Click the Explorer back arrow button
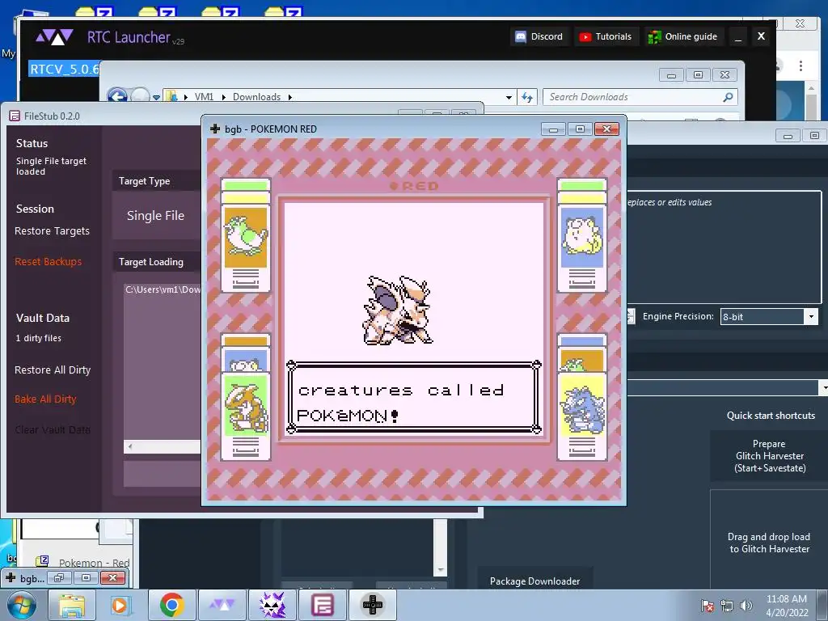Image resolution: width=828 pixels, height=621 pixels. tap(117, 97)
